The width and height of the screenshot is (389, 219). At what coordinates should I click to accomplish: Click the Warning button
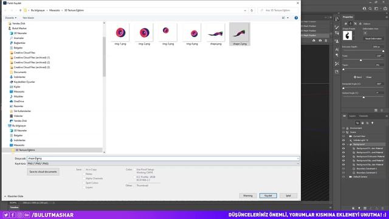[247, 196]
